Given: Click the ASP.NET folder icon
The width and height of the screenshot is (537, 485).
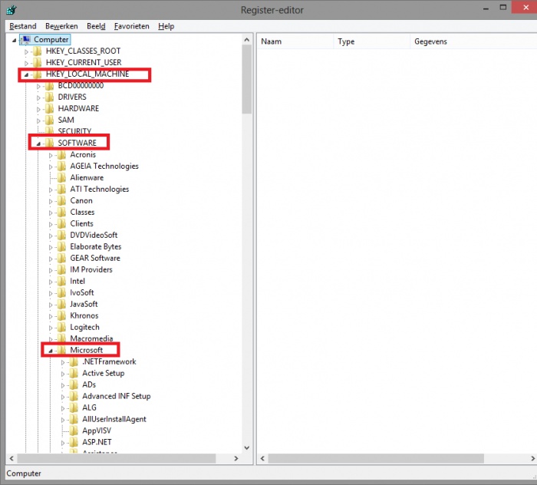Looking at the screenshot, I should (74, 443).
